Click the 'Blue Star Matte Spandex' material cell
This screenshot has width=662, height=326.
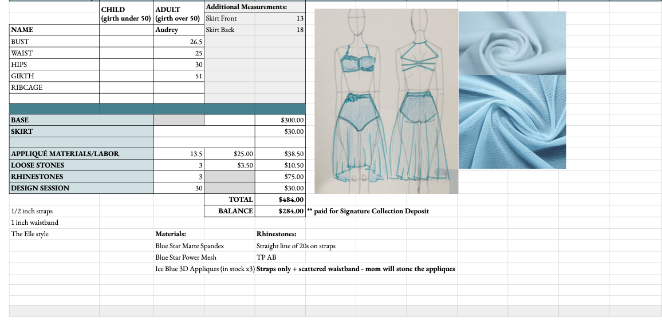[190, 246]
